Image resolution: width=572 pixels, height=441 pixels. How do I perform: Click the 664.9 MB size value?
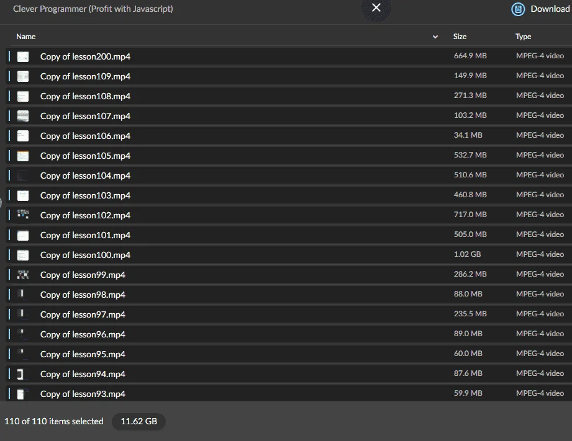(470, 56)
